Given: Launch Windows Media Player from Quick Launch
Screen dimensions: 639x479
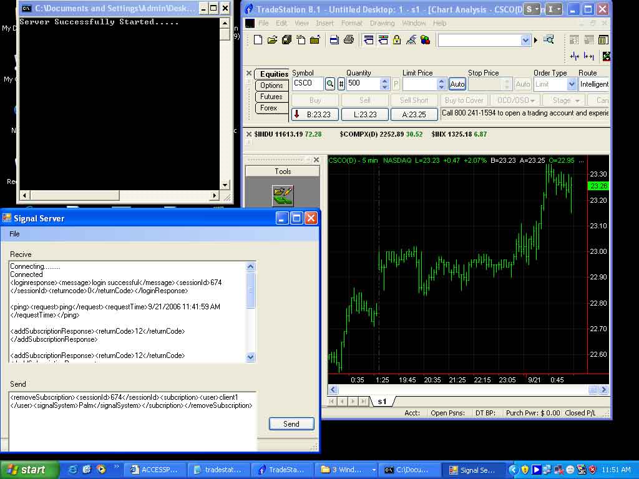Looking at the screenshot, I should [x=100, y=470].
